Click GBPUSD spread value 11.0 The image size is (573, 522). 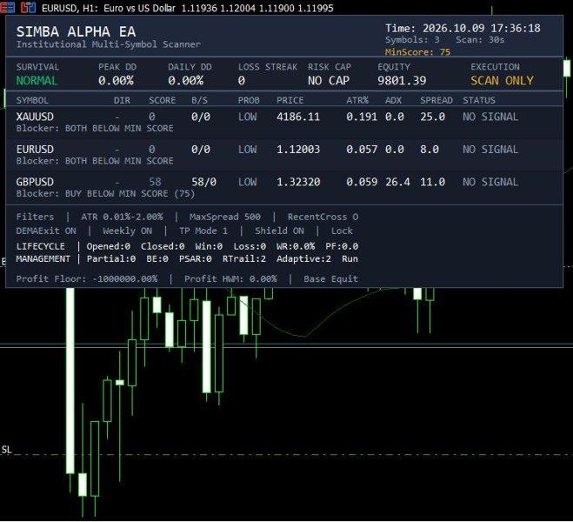coord(433,182)
